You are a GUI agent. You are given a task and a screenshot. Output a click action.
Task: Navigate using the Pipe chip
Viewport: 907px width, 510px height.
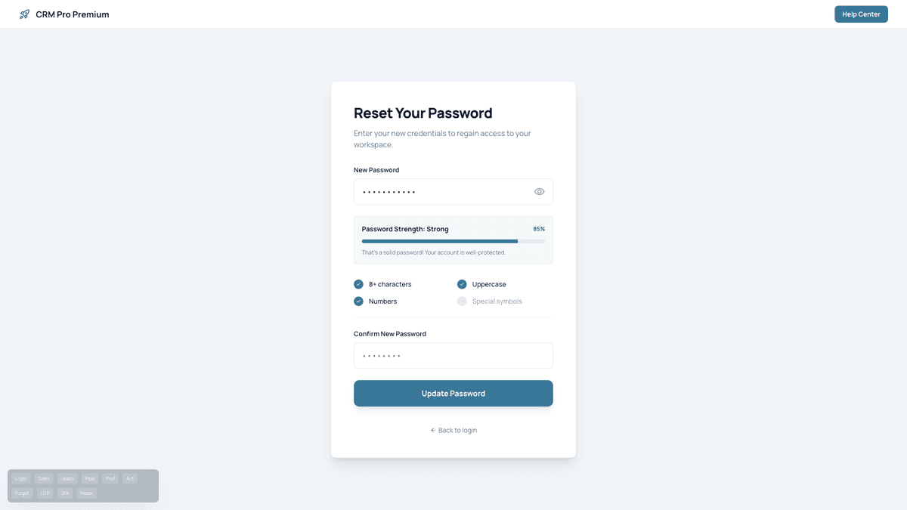[89, 478]
